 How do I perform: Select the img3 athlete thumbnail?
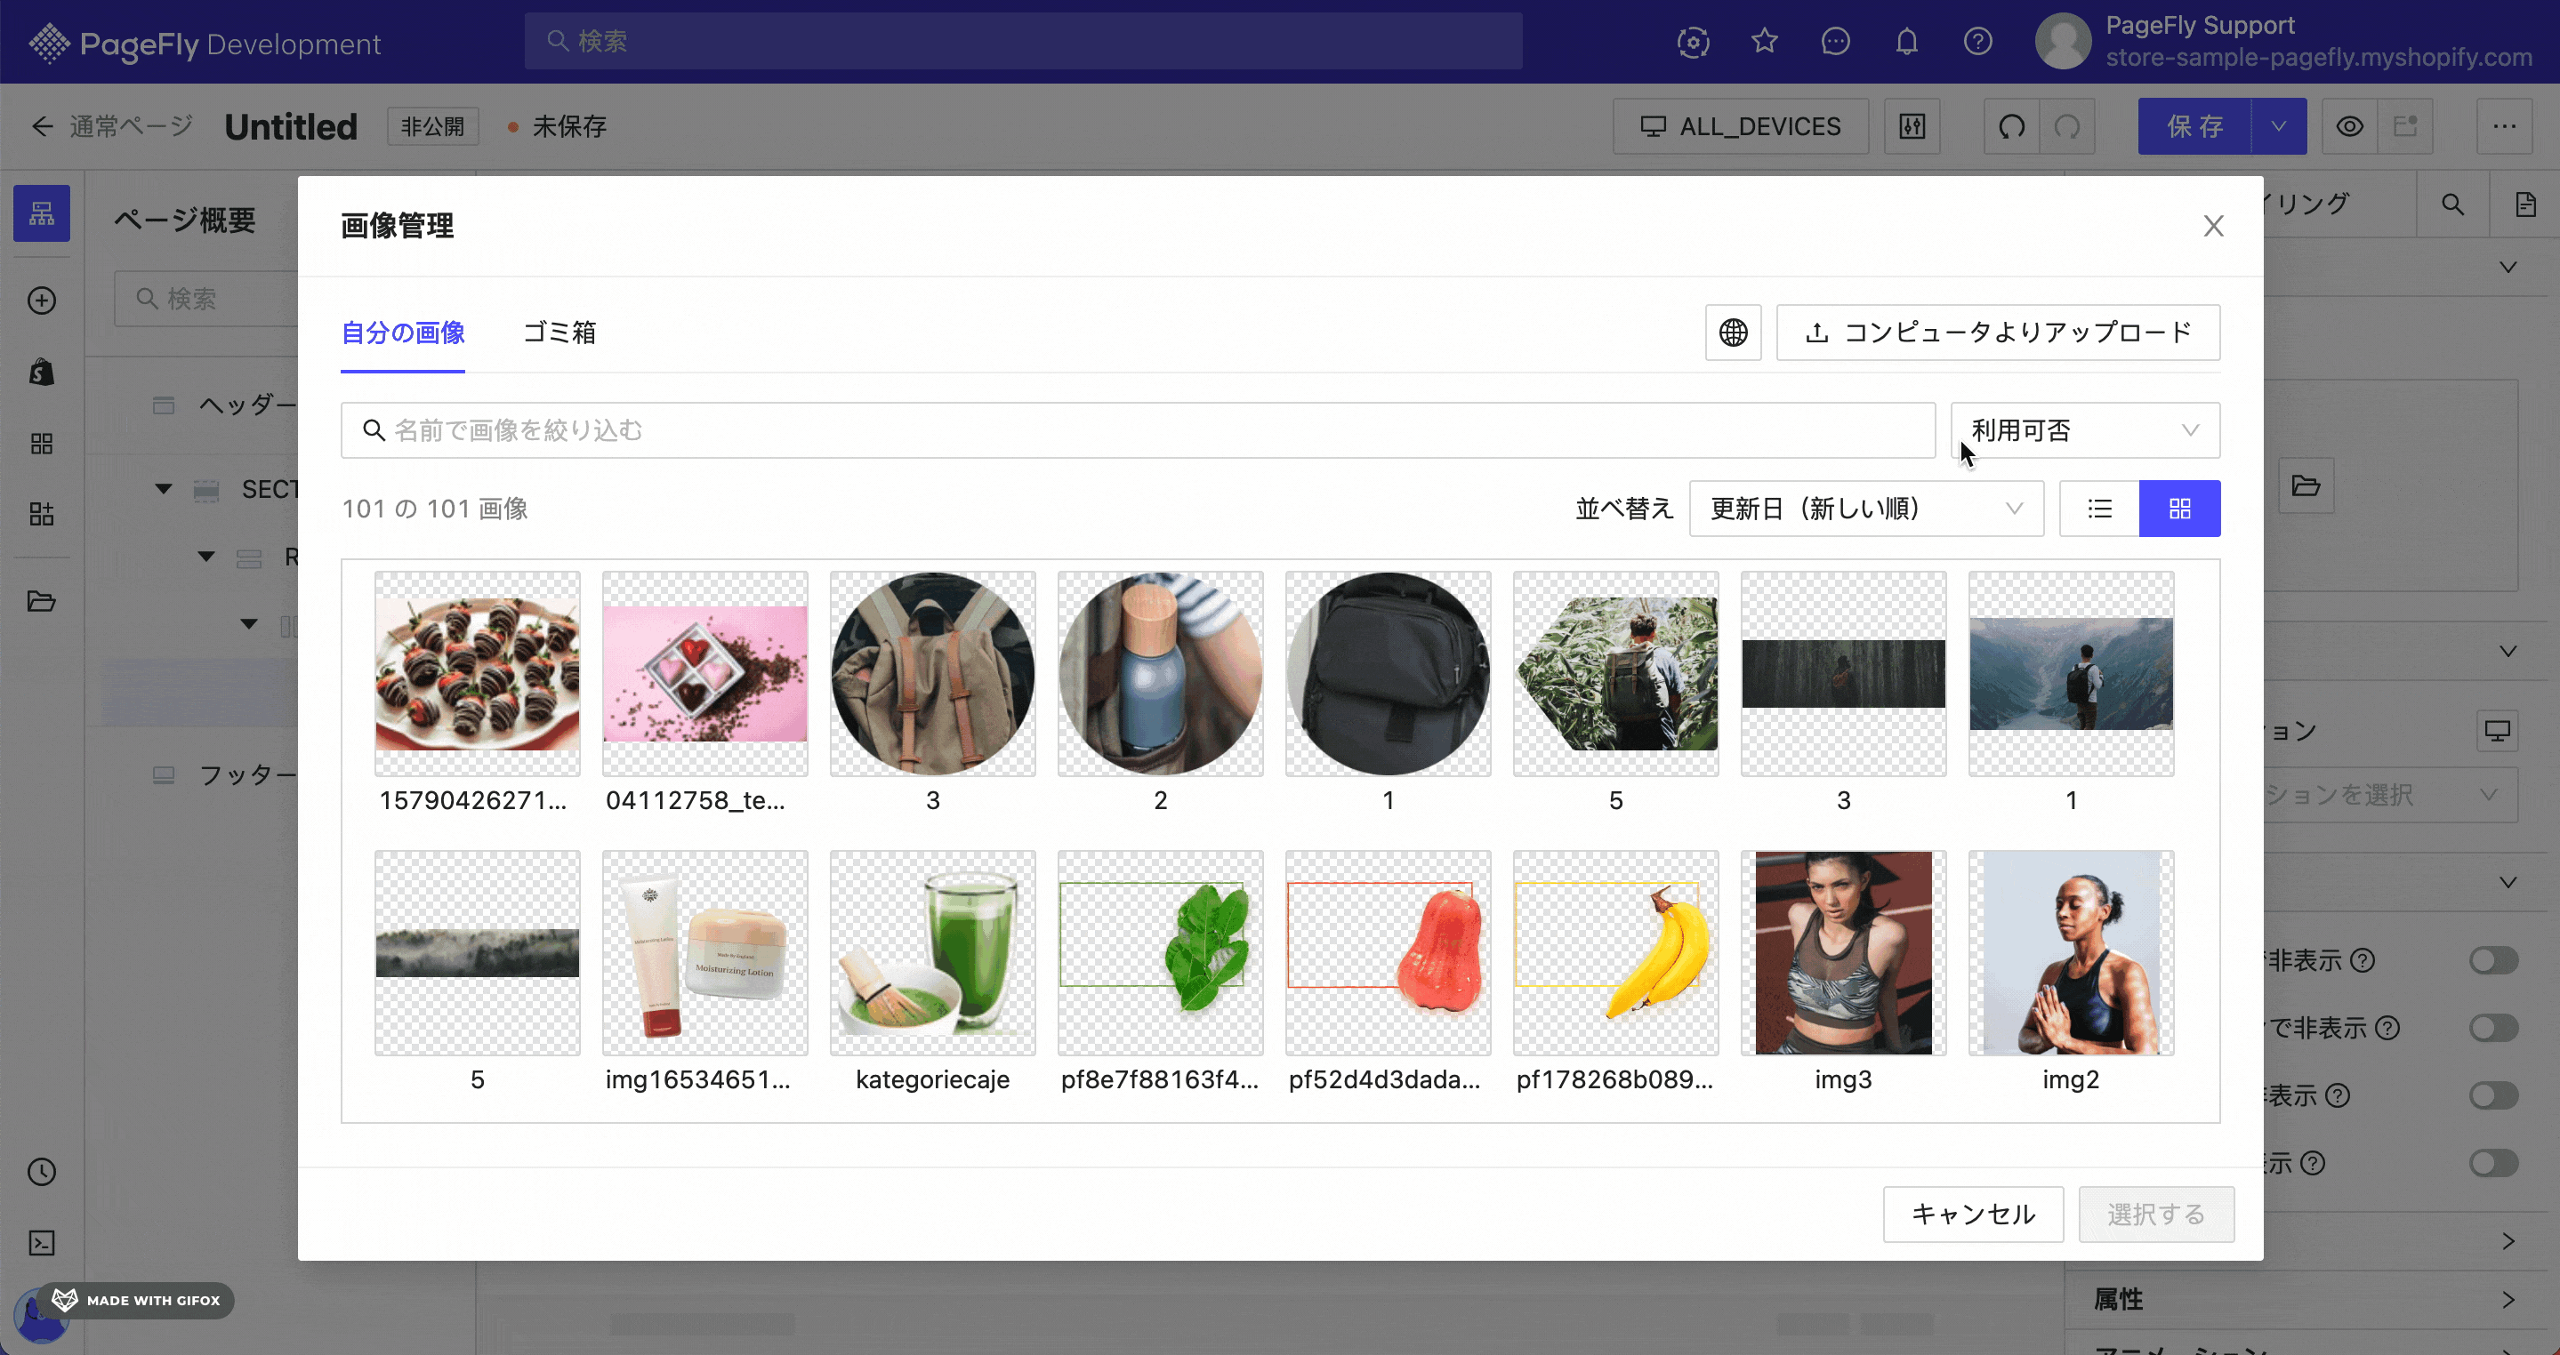point(1843,952)
